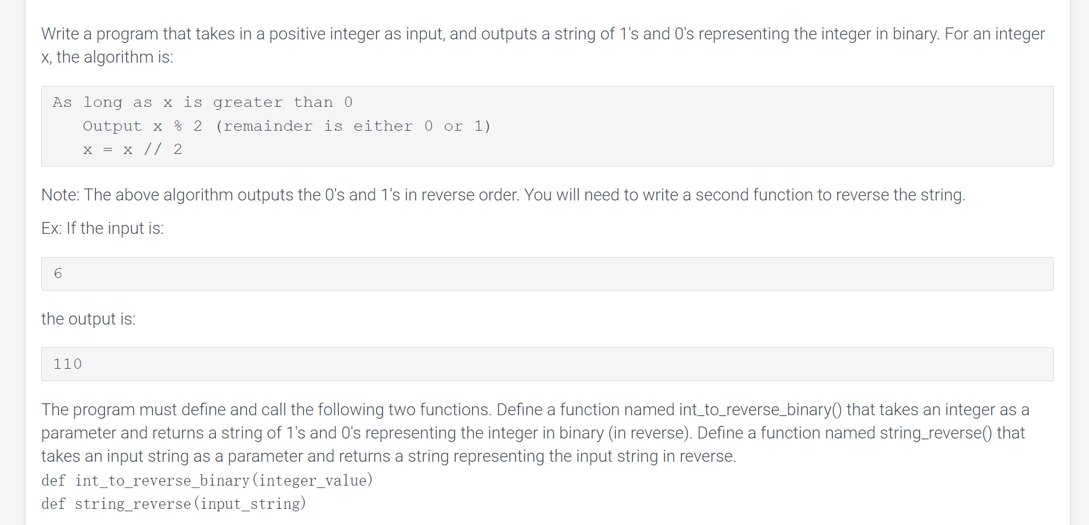Viewport: 1089px width, 525px height.
Task: Click the phrase "second function to reverse the string"
Action: [830, 195]
